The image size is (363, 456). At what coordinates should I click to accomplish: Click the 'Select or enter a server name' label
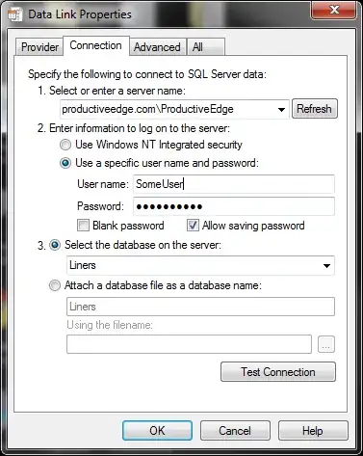(117, 91)
